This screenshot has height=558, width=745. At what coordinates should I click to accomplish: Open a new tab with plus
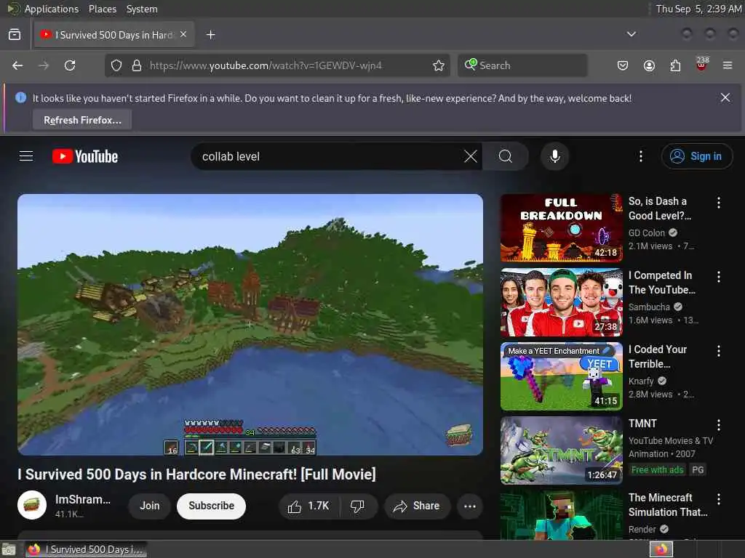pos(210,35)
